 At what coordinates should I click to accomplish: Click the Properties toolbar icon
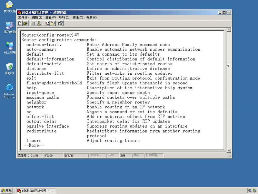[60, 23]
